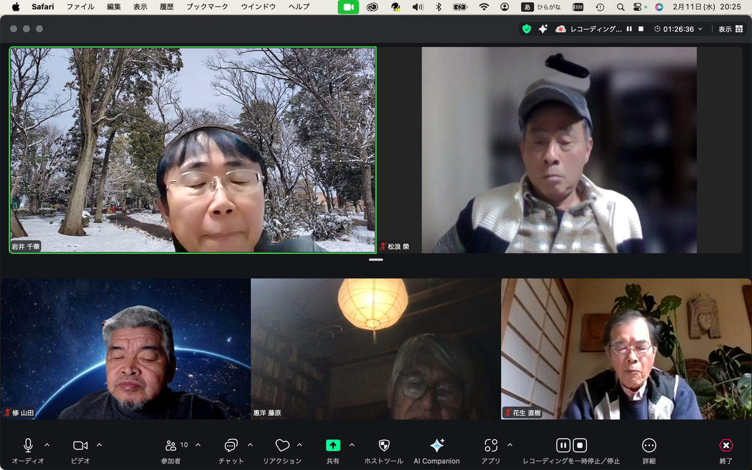Viewport: 752px width, 470px height.
Task: Select 惠洋 藤原's video tile
Action: coord(376,349)
